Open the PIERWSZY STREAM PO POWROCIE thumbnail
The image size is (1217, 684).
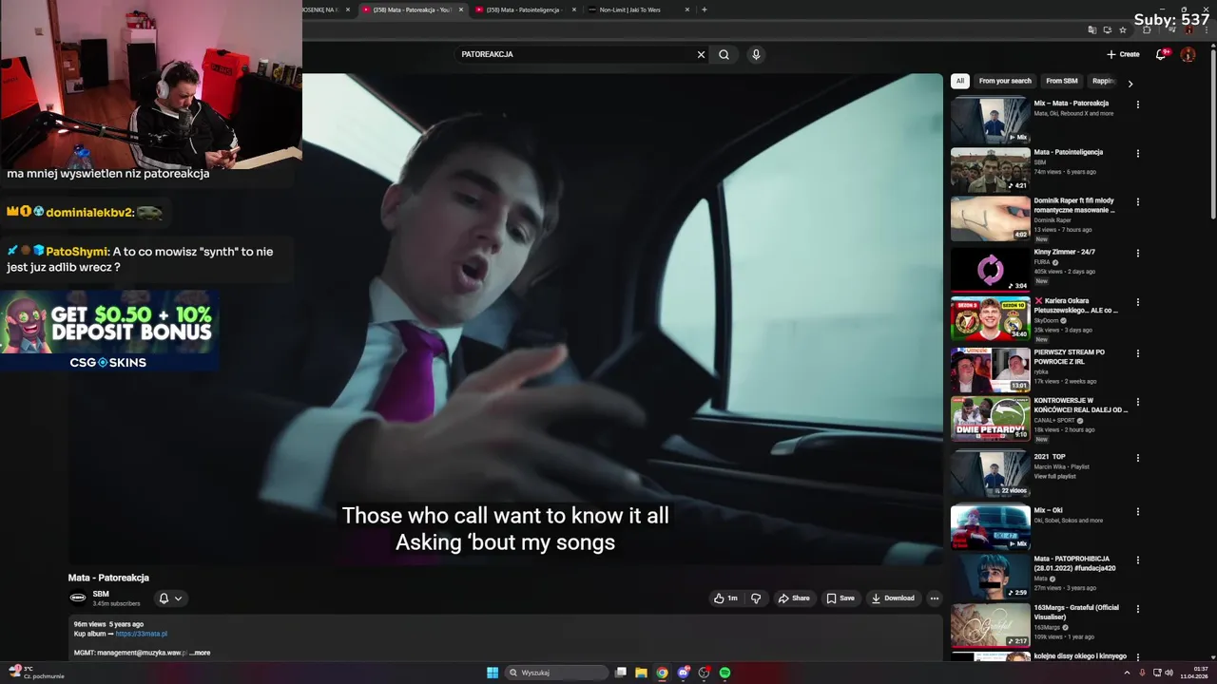(991, 370)
